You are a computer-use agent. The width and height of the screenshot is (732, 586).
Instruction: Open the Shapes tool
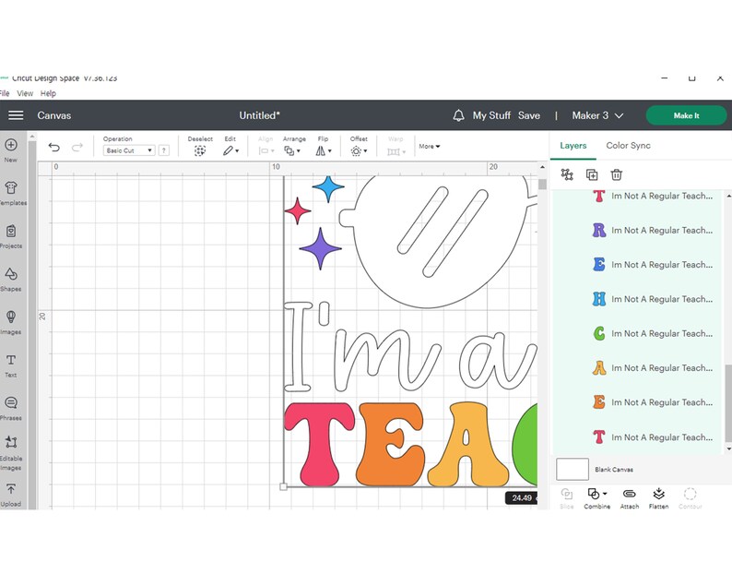pos(11,280)
